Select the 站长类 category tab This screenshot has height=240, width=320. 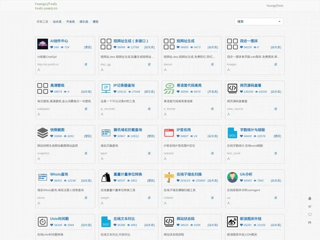(x=57, y=22)
